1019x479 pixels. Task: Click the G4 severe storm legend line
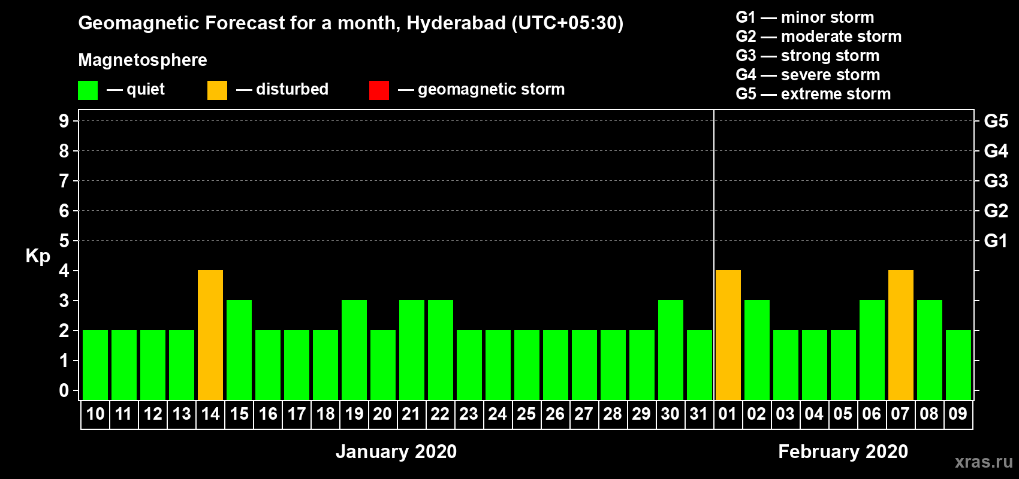pyautogui.click(x=808, y=75)
